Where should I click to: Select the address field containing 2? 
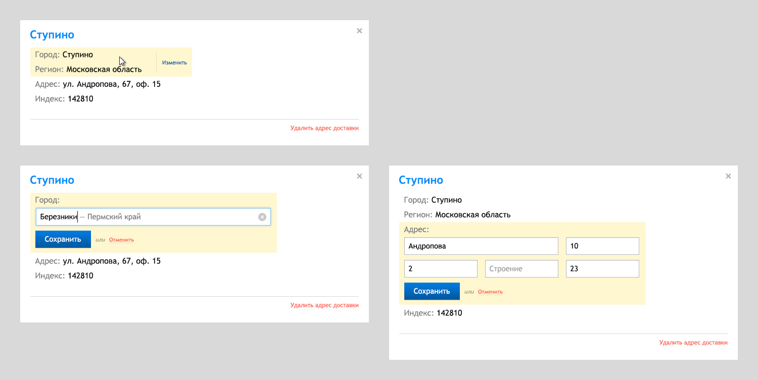point(440,269)
